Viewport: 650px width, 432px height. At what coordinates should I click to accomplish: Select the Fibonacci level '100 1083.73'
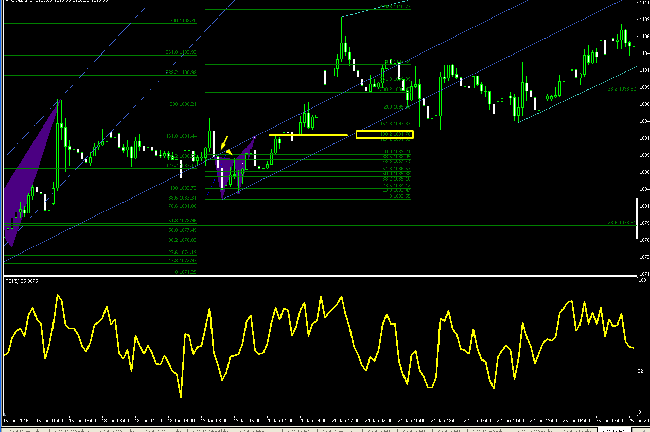pos(183,188)
